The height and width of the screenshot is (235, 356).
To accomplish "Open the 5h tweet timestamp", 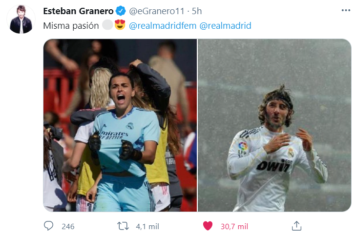I will (x=197, y=11).
